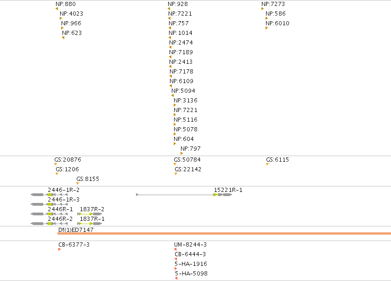
Task: Select the CB-6377-3 insertion marker
Action: [x=60, y=249]
